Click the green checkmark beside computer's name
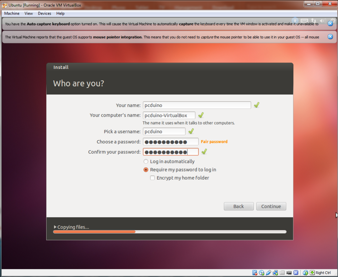Screen dimensions: 338x277 pos(201,115)
